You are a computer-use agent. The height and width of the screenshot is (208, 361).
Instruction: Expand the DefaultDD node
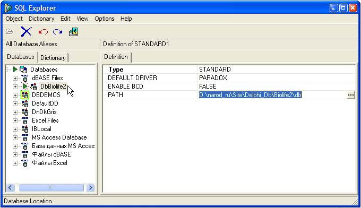pyautogui.click(x=15, y=104)
